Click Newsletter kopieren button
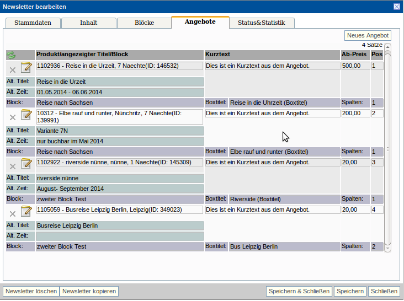Viewport: 404px width, 301px height. click(x=89, y=292)
